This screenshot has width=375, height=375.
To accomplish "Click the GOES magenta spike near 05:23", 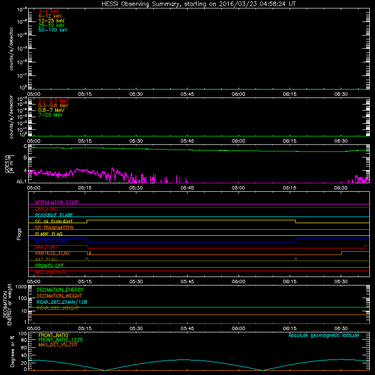I will (112, 169).
